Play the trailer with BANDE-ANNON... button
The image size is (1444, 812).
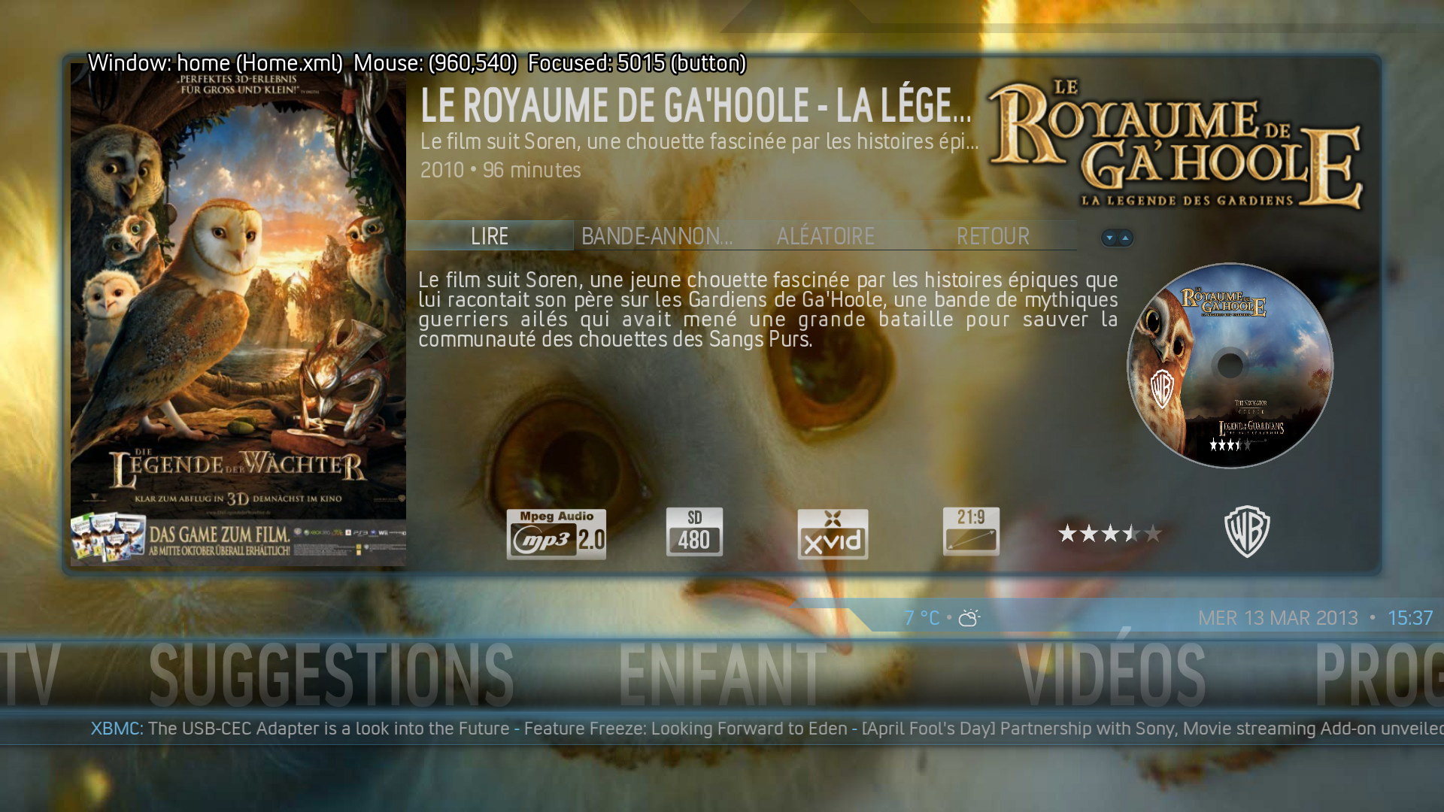657,236
